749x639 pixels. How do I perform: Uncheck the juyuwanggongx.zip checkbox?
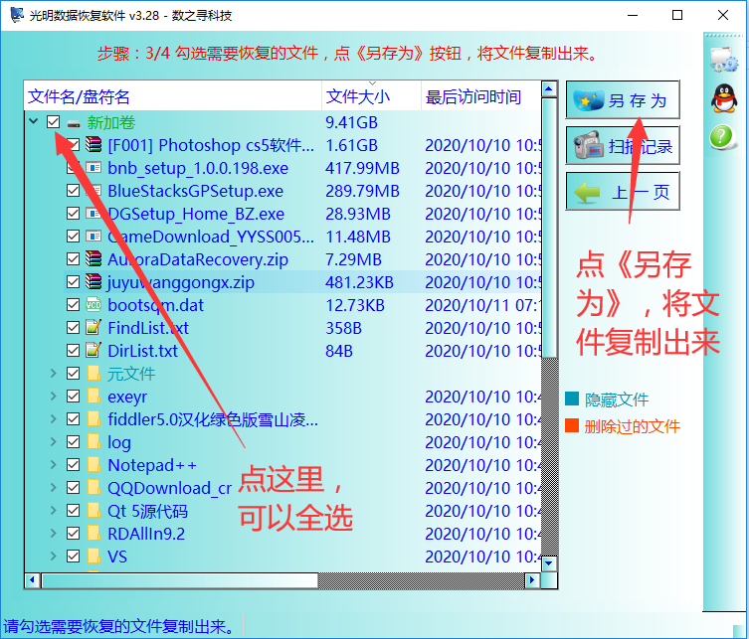pos(73,282)
